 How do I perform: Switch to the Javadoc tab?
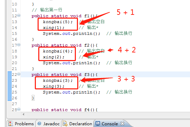point(49,124)
